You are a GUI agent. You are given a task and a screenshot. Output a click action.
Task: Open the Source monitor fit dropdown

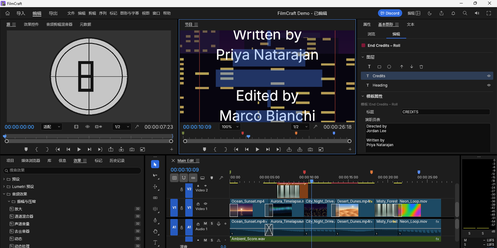(52, 127)
